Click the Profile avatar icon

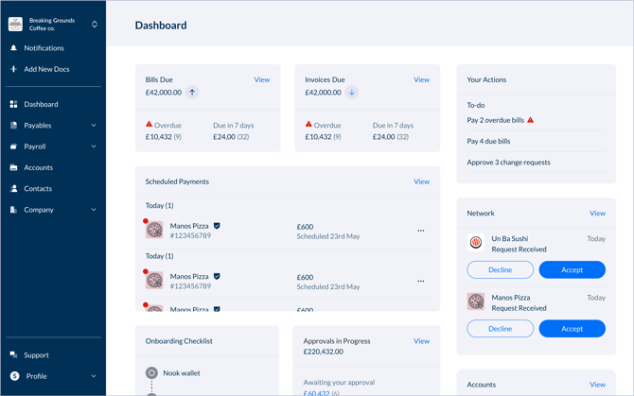14,376
